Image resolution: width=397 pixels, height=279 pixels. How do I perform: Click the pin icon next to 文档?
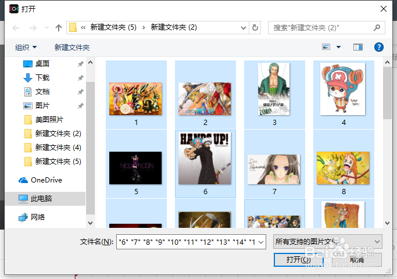tap(81, 92)
